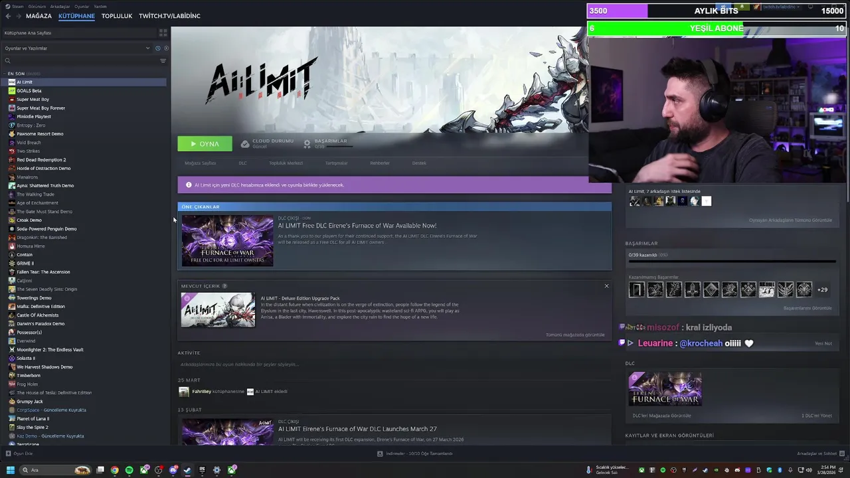Open the Görünüm menu
The image size is (850, 478).
click(x=37, y=6)
